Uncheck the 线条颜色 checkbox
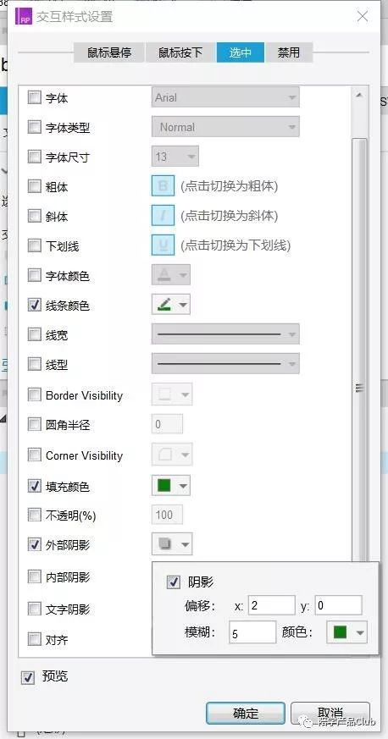The height and width of the screenshot is (739, 388). click(35, 305)
